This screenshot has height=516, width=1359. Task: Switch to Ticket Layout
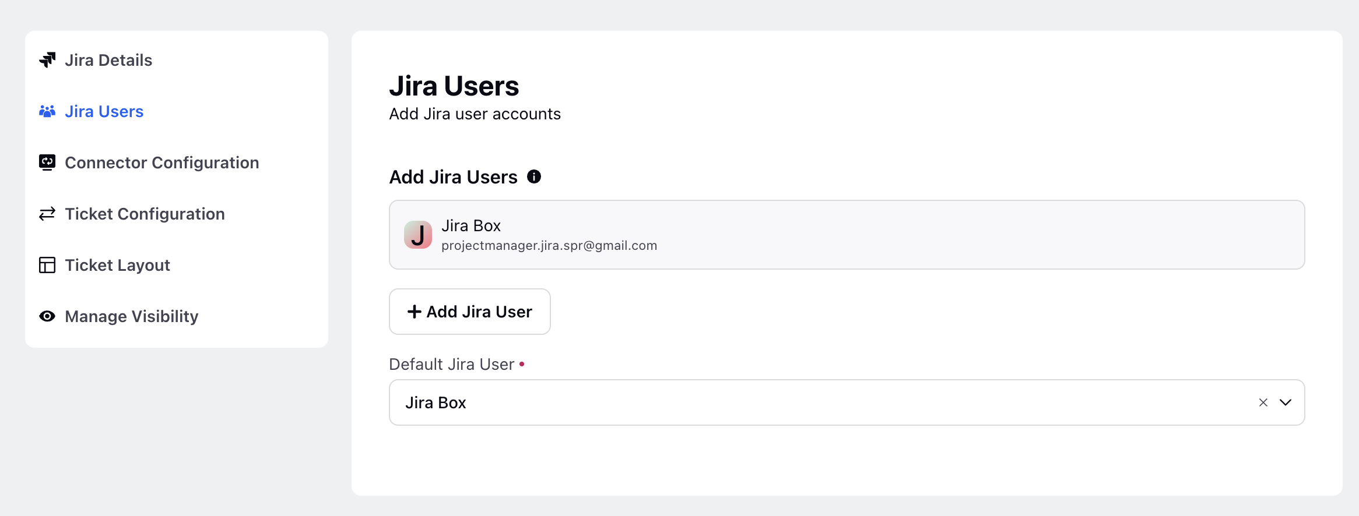[118, 265]
